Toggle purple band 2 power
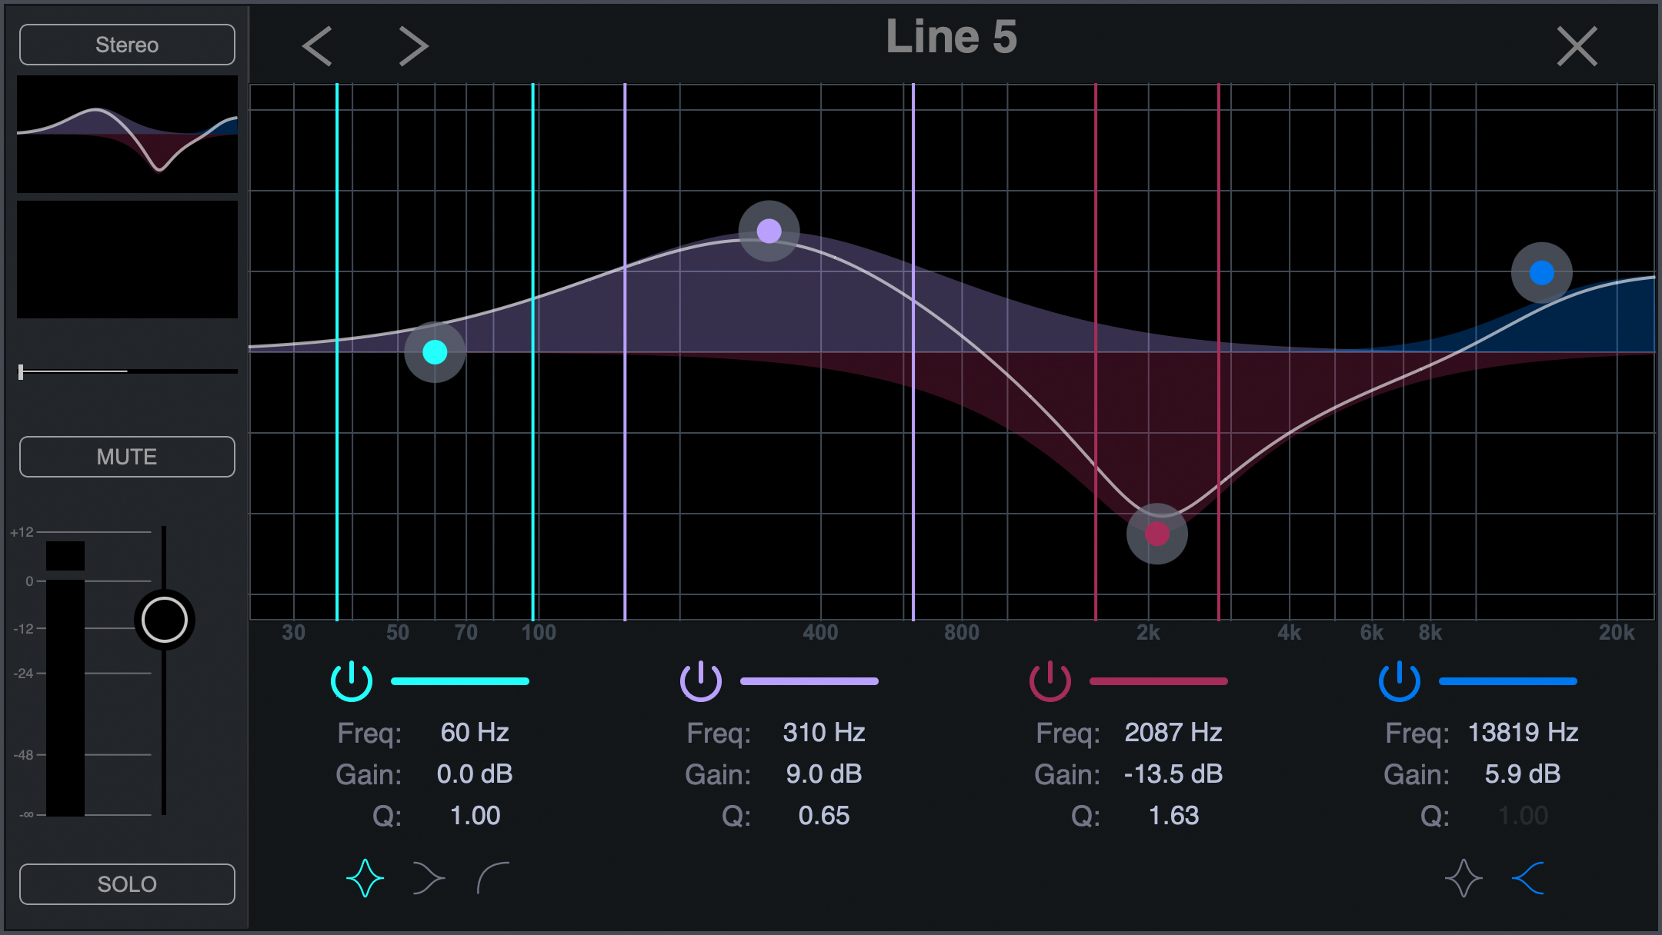The image size is (1662, 935). 701,680
